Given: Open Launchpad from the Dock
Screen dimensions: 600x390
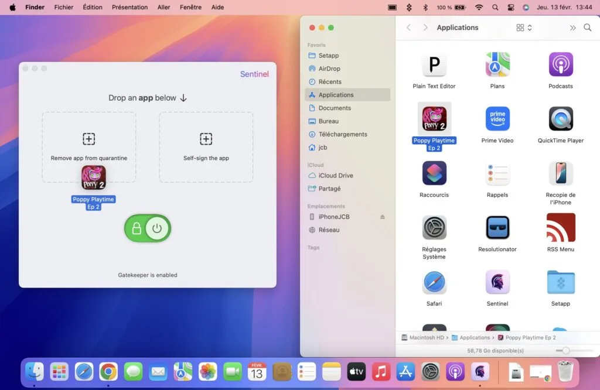Looking at the screenshot, I should tap(59, 372).
